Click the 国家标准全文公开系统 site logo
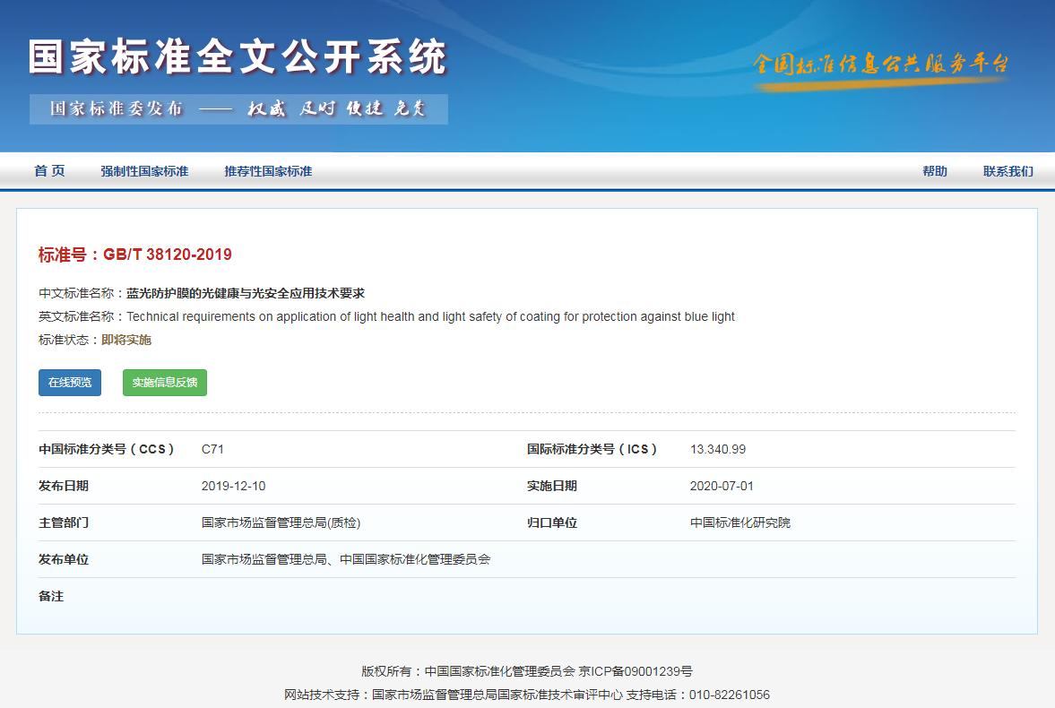The height and width of the screenshot is (708, 1055). point(238,54)
